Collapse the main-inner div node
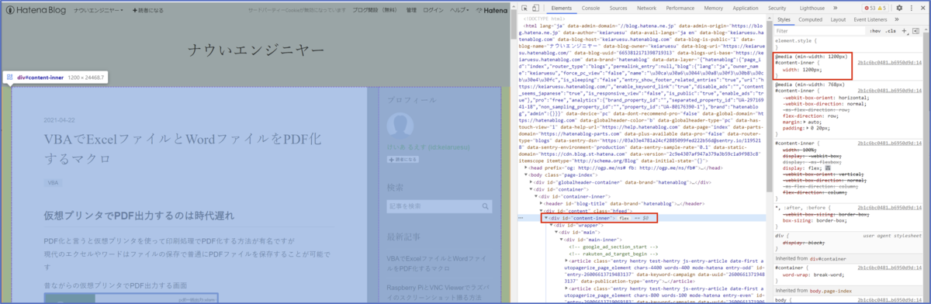Screen dimensions: 931x304 tap(560, 240)
